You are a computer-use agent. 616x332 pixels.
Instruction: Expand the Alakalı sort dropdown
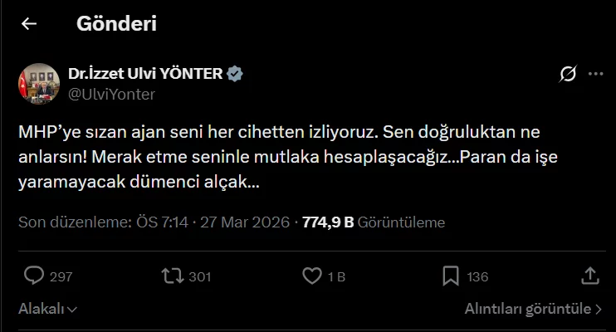pyautogui.click(x=48, y=310)
